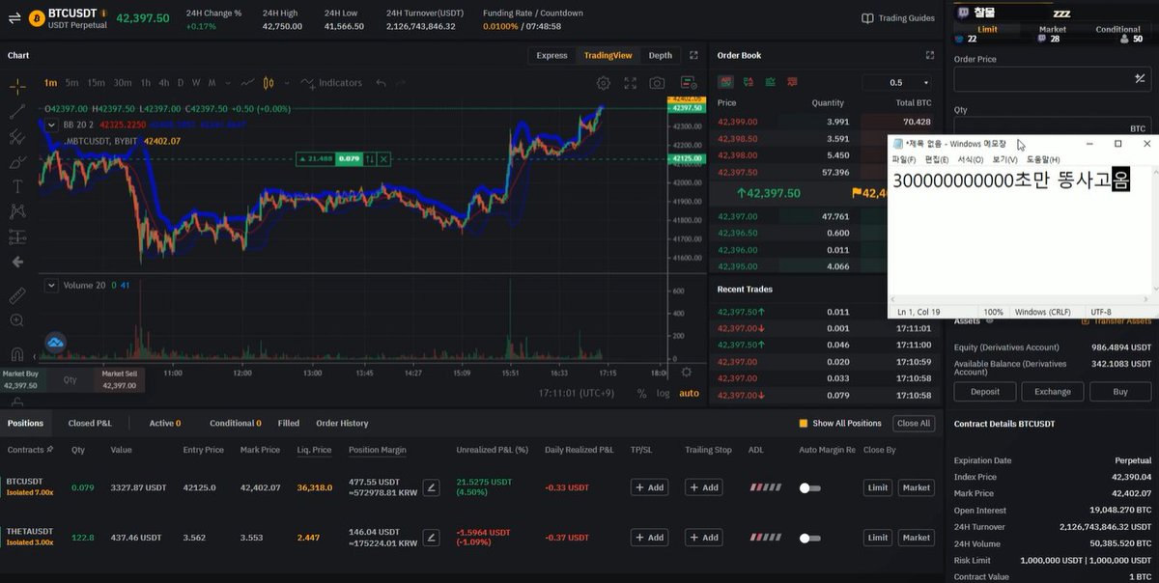Open the Order History tab

[x=342, y=423]
